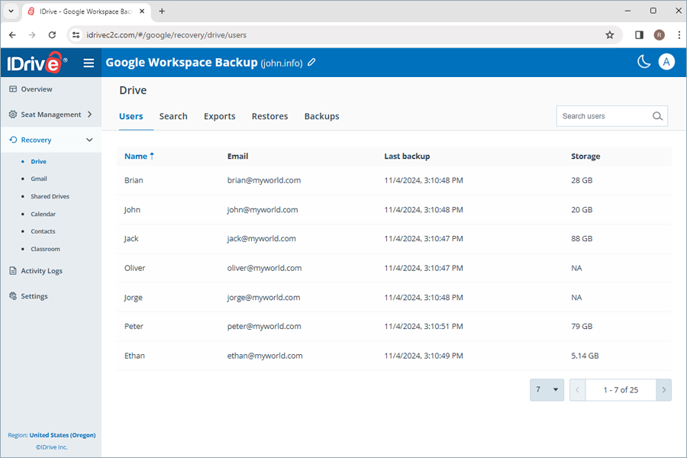Sort users by the Name column
The image size is (687, 458).
(x=138, y=156)
